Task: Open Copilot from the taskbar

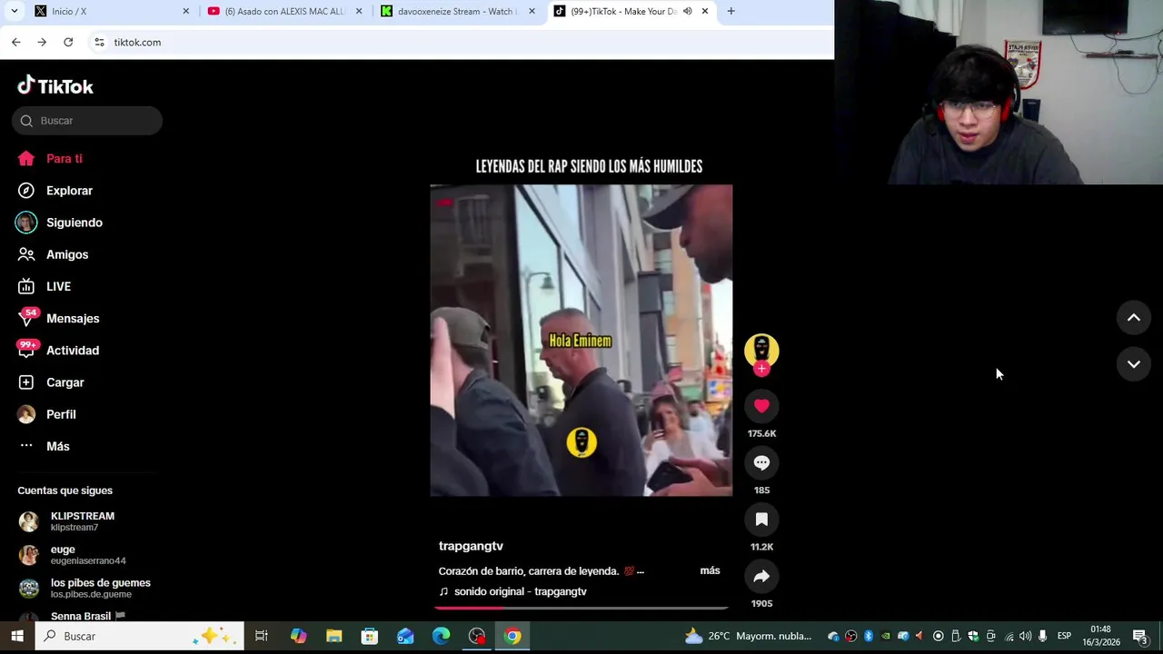Action: pos(298,636)
